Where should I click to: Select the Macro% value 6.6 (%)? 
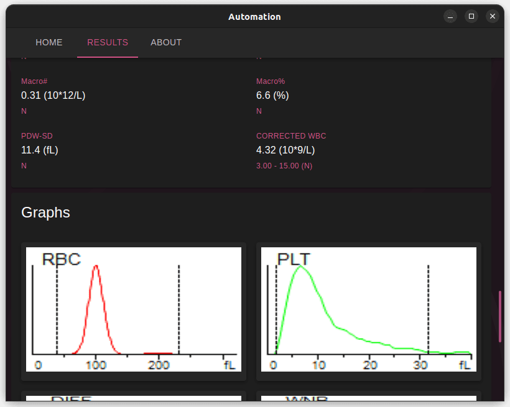pyautogui.click(x=272, y=96)
